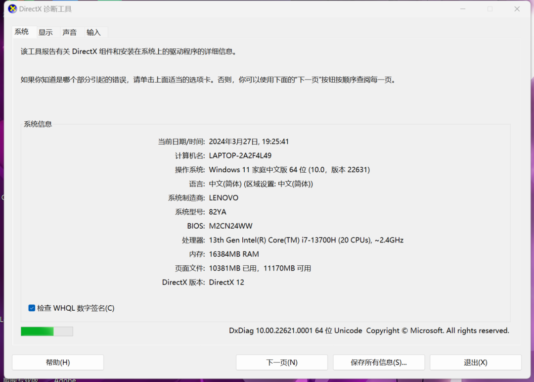Image resolution: width=534 pixels, height=382 pixels.
Task: Click memory value 16384MB RAM
Action: [x=234, y=254]
